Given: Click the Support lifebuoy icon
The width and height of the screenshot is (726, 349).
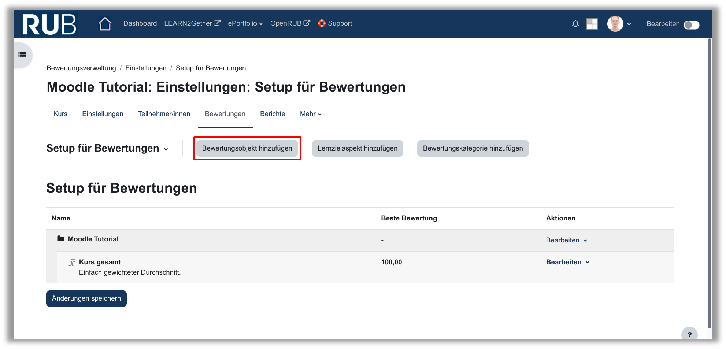Looking at the screenshot, I should point(322,23).
